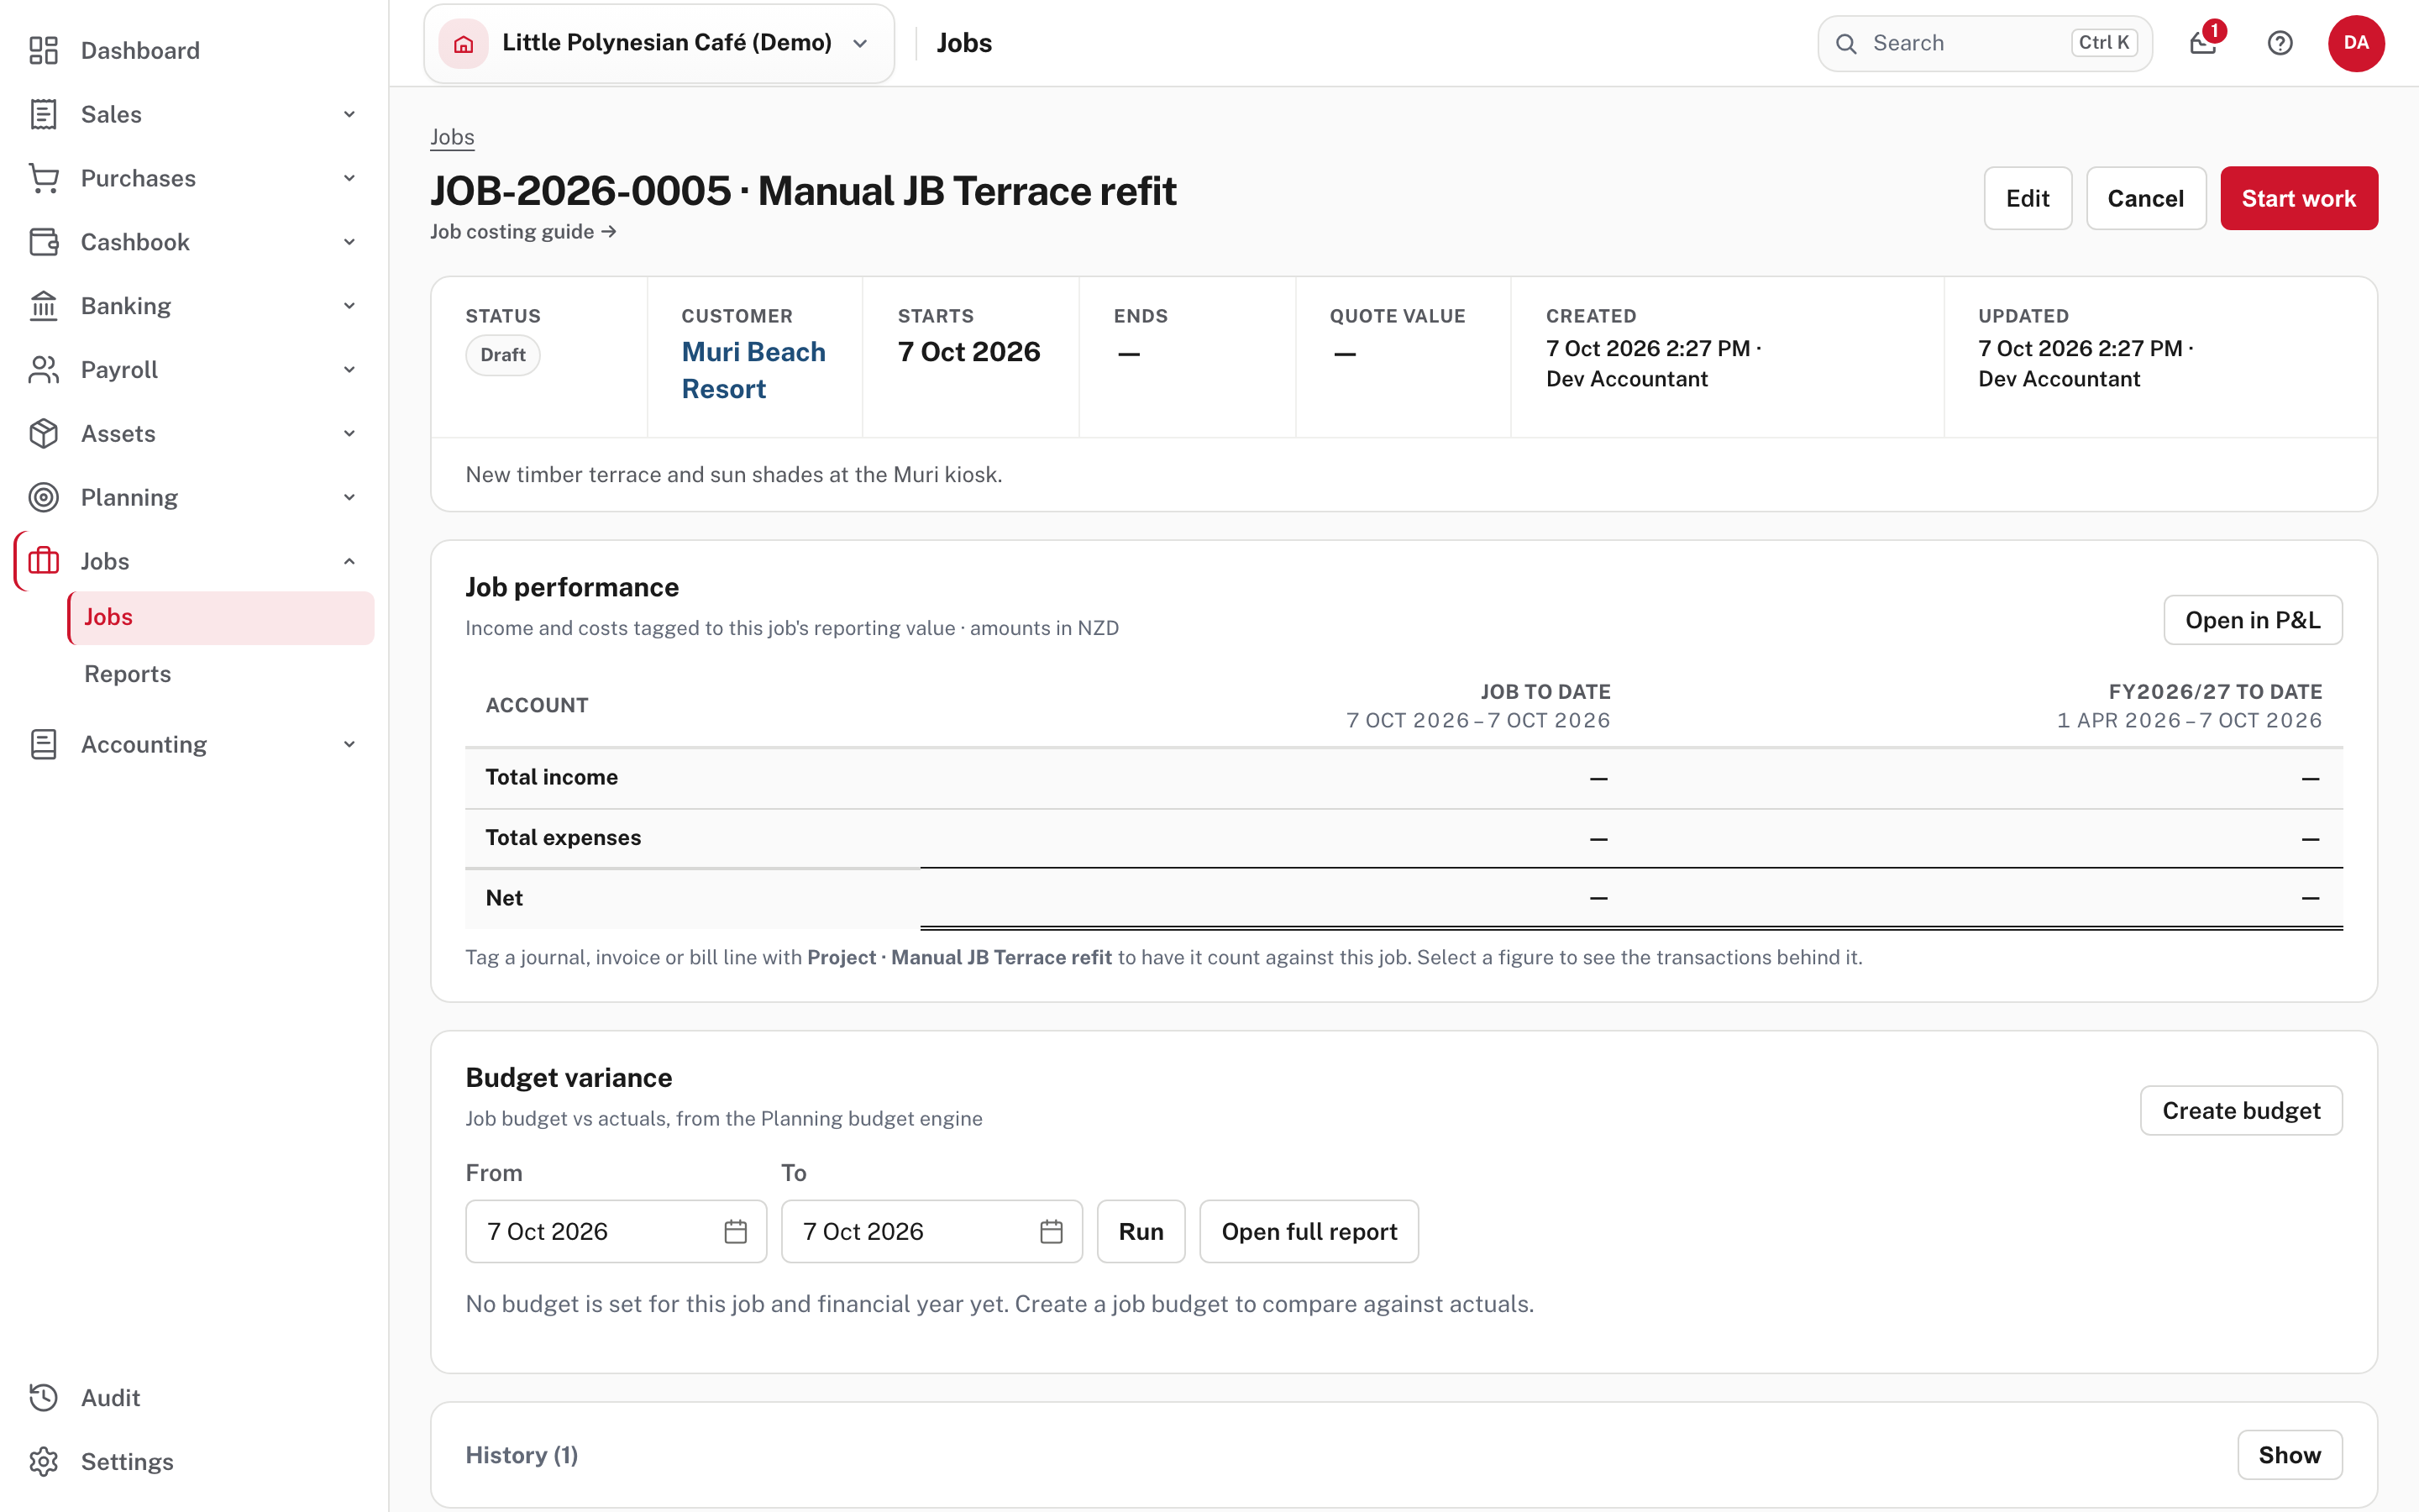Click the Payroll people icon
The width and height of the screenshot is (2419, 1512).
coord(43,370)
